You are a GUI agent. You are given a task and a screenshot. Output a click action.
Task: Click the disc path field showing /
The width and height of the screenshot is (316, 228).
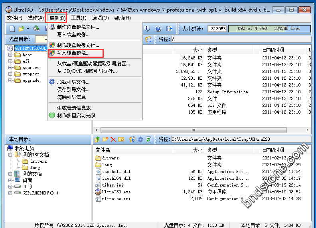pos(241,39)
